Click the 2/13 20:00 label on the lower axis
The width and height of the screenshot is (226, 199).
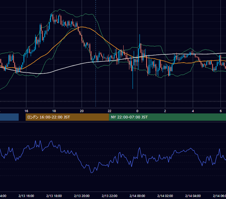tap(82, 196)
